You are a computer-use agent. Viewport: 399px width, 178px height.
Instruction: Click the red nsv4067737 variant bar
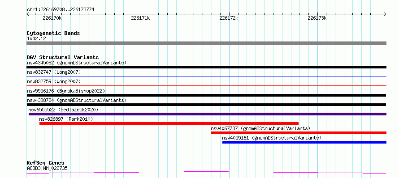299,133
